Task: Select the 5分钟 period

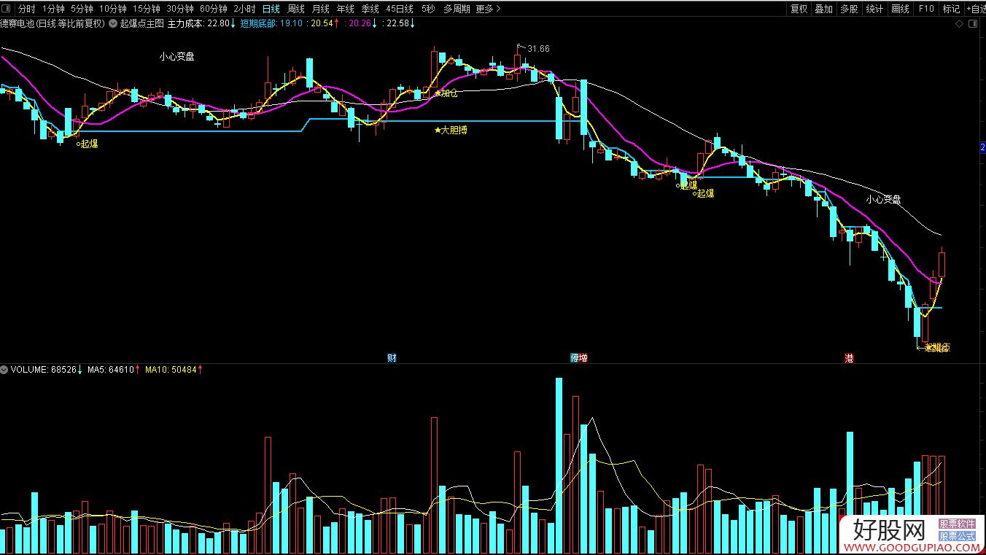Action: [x=82, y=9]
